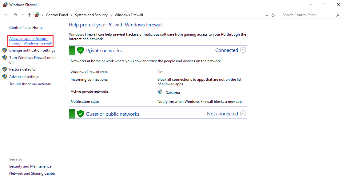Open the address bar dropdown arrow
The height and width of the screenshot is (182, 346).
tap(267, 15)
